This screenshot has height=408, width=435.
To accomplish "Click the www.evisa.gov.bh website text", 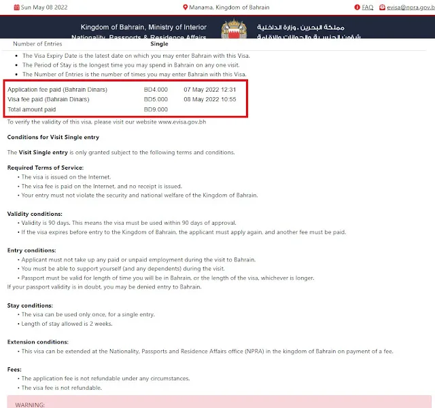I will 182,122.
